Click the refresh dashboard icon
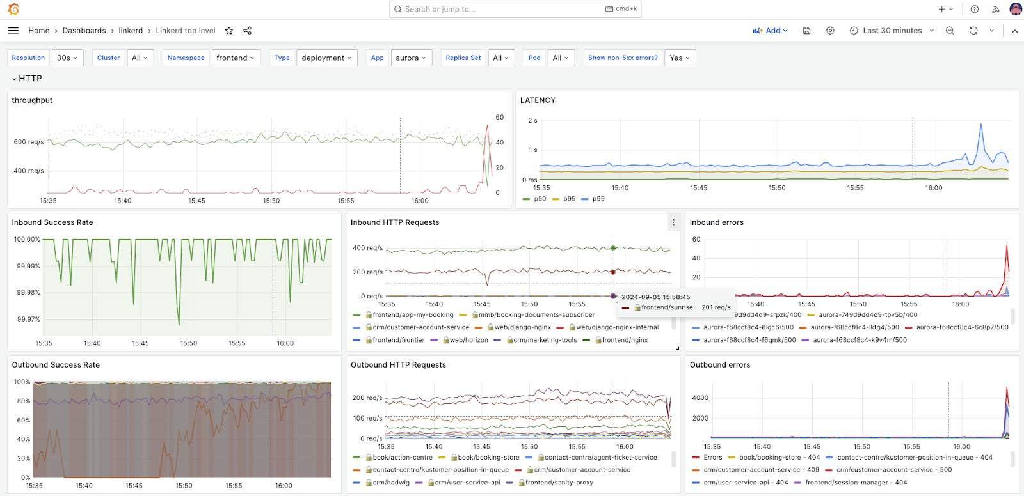This screenshot has height=496, width=1024. (x=973, y=31)
